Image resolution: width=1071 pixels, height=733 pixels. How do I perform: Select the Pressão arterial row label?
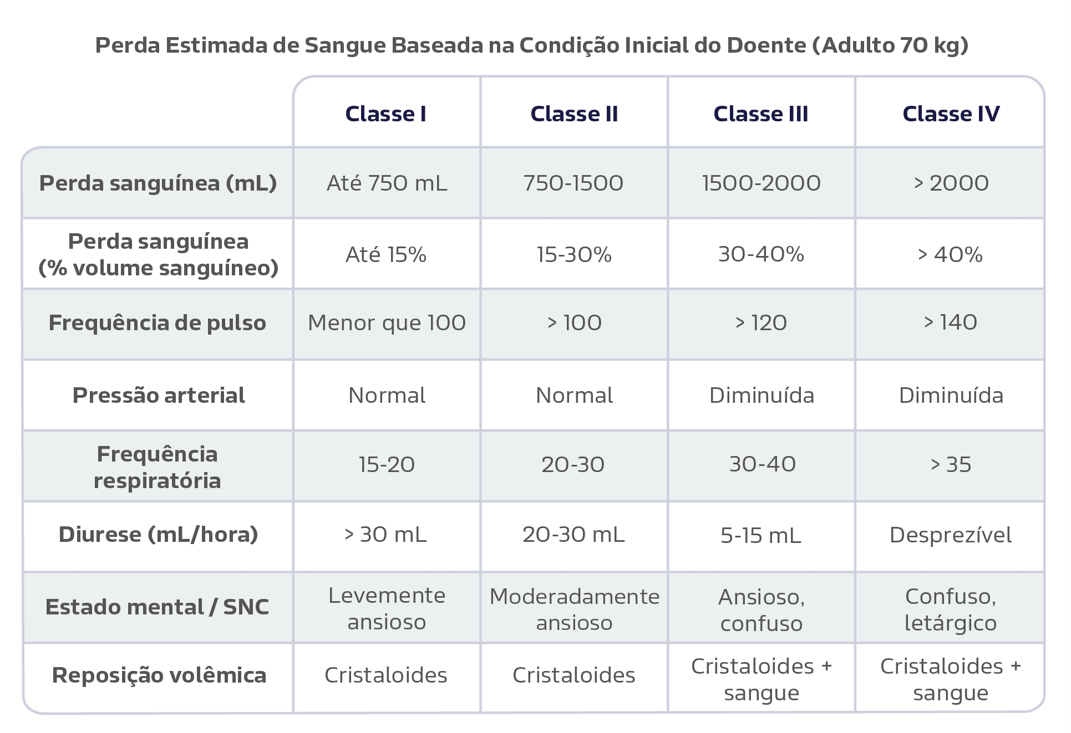159,395
